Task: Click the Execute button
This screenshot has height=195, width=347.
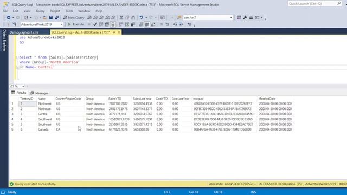Action: [x=76, y=24]
